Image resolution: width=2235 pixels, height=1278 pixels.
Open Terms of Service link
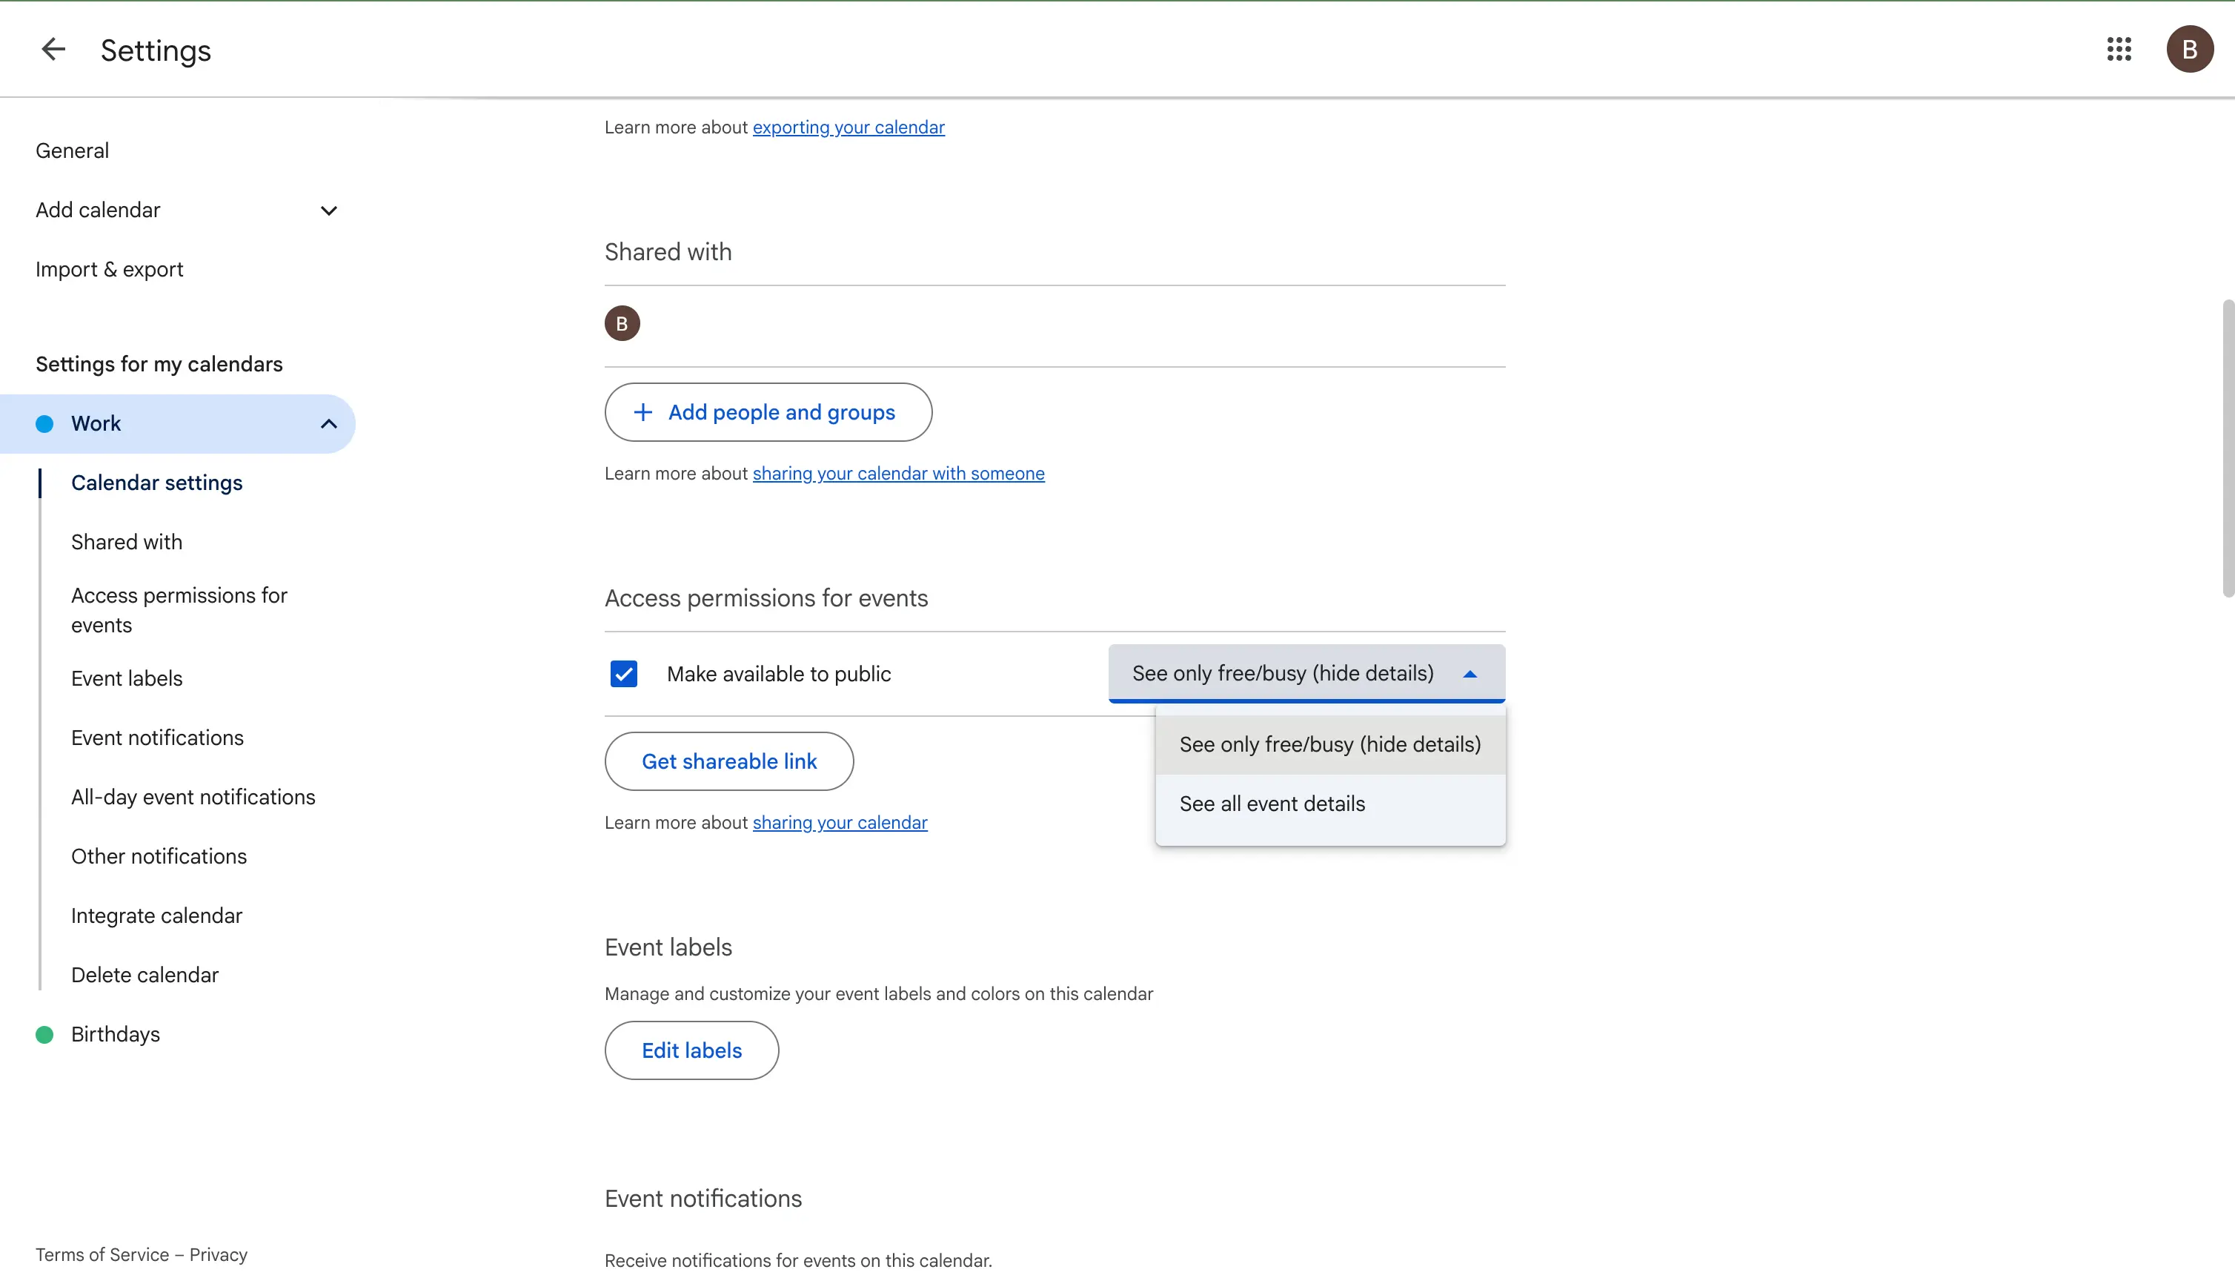pos(102,1255)
